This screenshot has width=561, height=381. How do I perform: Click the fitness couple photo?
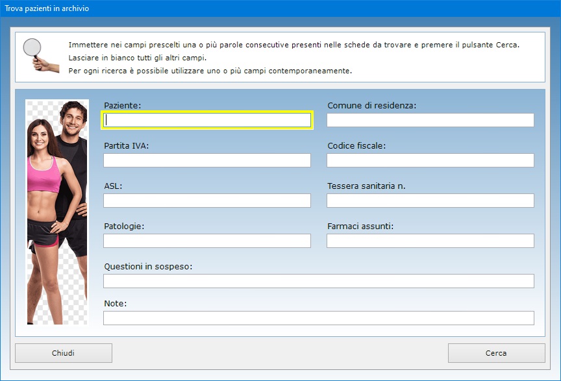pos(56,212)
